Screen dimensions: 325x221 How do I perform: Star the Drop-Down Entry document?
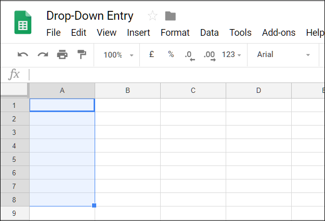[x=152, y=16]
